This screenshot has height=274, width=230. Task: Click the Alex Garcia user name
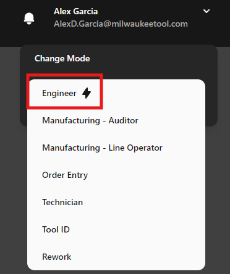75,11
